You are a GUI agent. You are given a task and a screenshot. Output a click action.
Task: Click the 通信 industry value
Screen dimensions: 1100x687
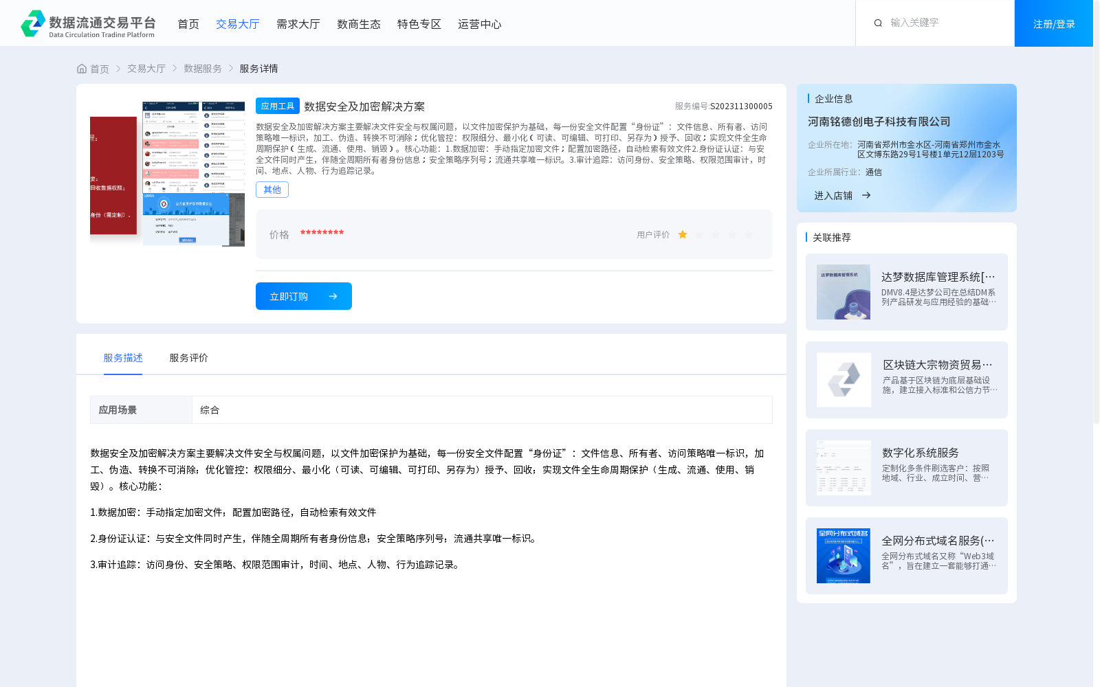tap(874, 172)
